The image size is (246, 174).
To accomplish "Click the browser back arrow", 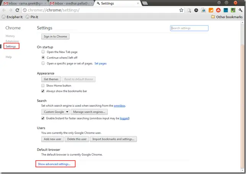I will tap(4, 10).
